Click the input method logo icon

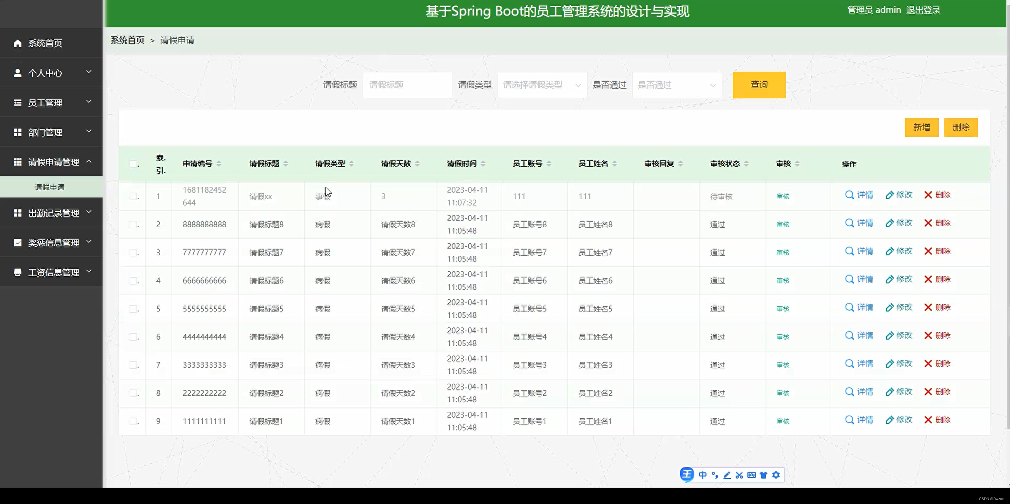pyautogui.click(x=686, y=475)
